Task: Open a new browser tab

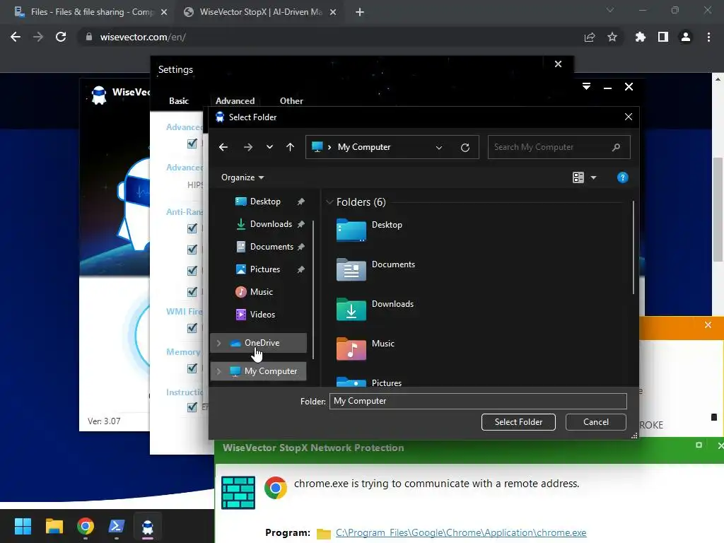Action: [360, 12]
